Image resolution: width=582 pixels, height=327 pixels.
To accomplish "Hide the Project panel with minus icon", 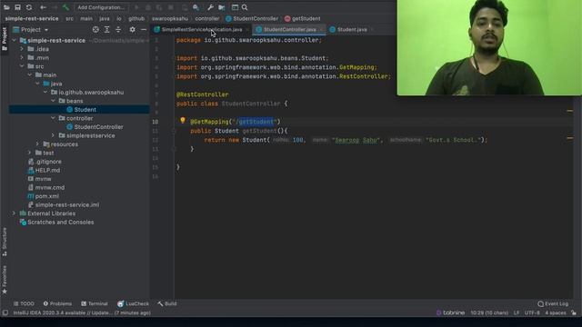I will (144, 30).
